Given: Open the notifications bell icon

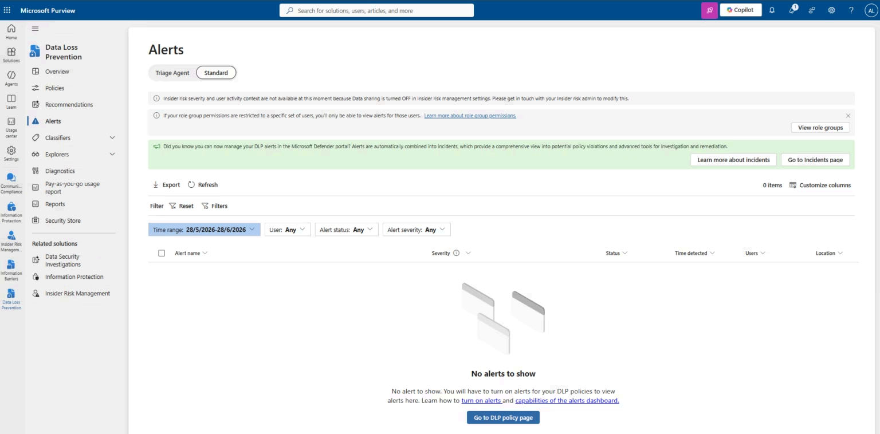Looking at the screenshot, I should click(772, 10).
